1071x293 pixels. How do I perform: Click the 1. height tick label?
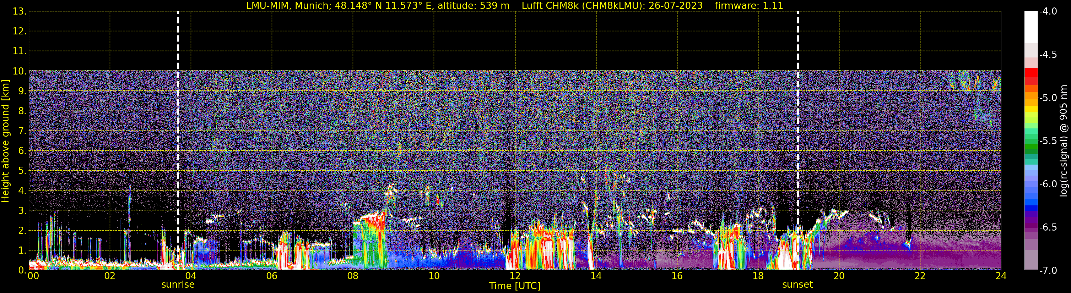click(22, 250)
